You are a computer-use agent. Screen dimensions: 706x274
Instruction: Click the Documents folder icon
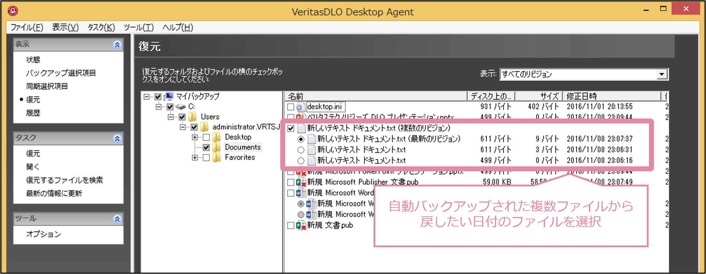tap(217, 147)
